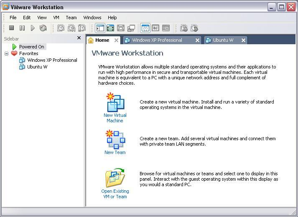Click the Console view toolbar icon
Viewport: 298px width, 217px height.
click(166, 28)
